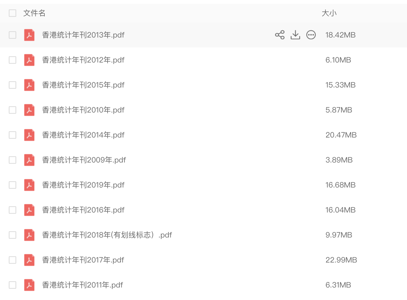
Task: Download 香港统计年刊2013年.pdf via download icon
Action: pos(295,35)
